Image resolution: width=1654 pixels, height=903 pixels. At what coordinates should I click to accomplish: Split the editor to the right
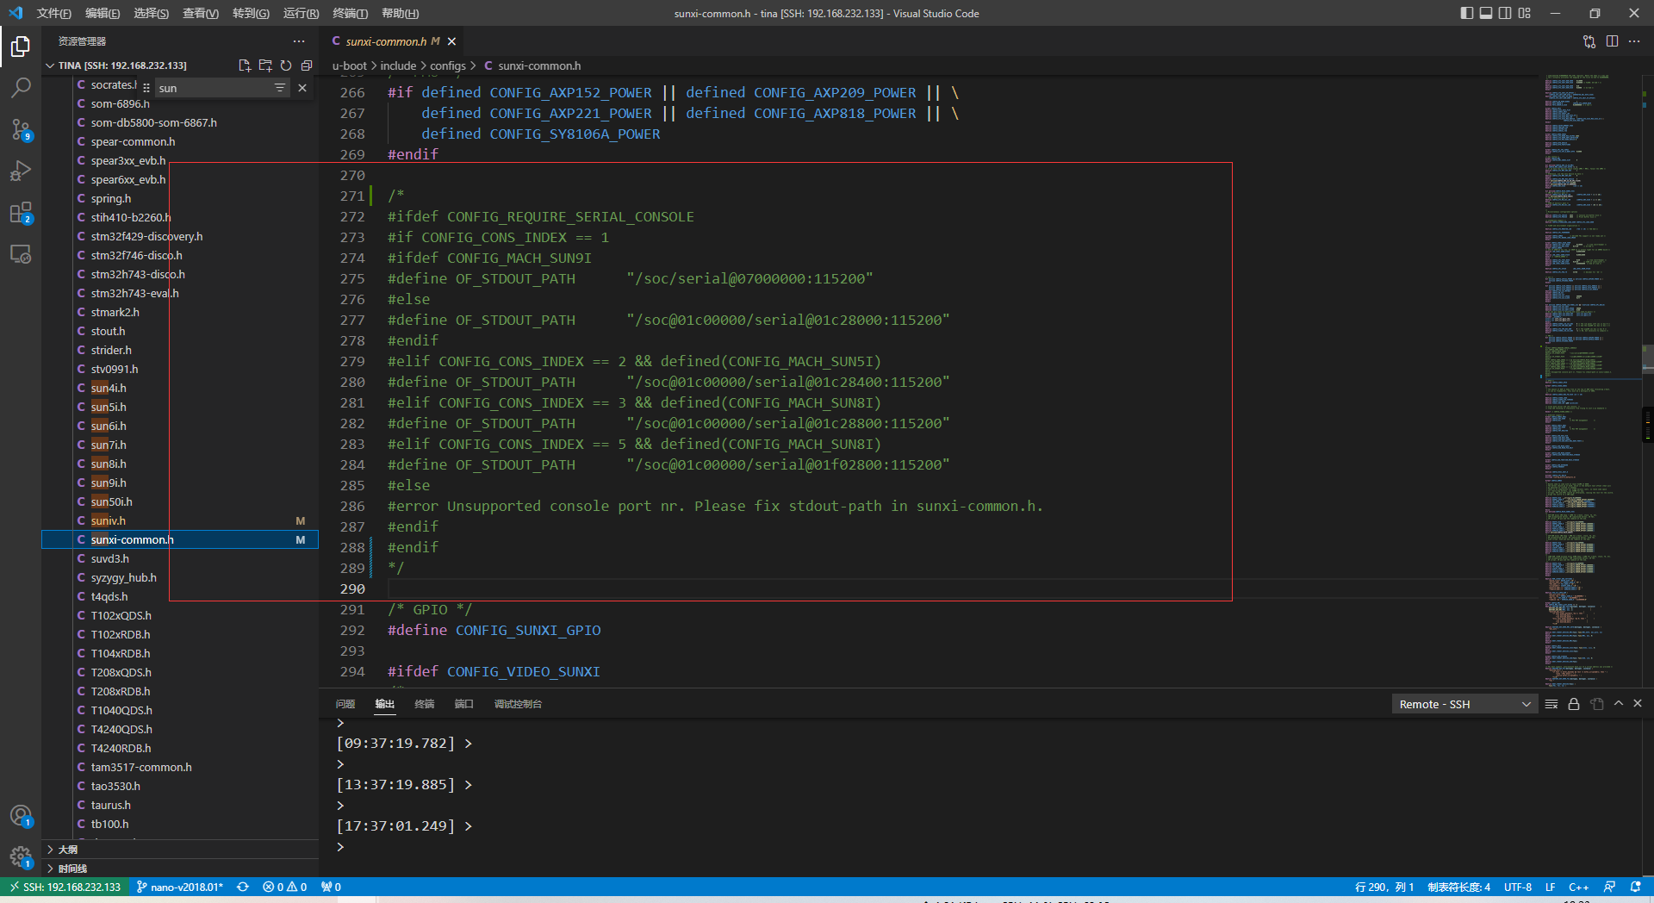click(1612, 41)
